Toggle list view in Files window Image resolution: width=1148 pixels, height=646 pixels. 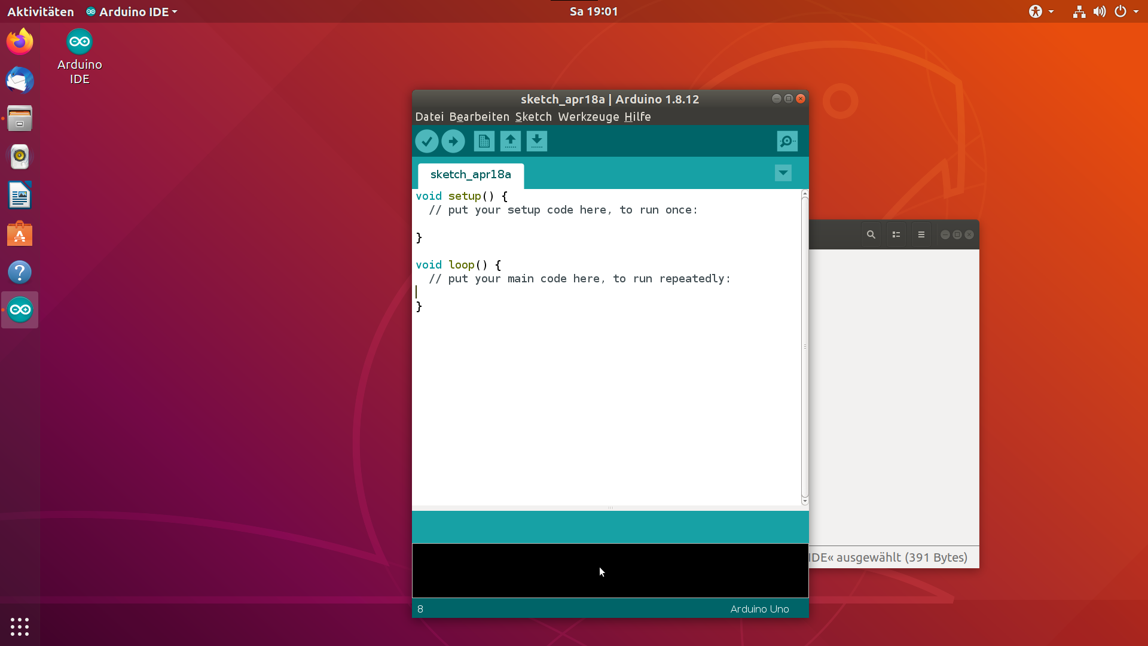click(x=896, y=234)
